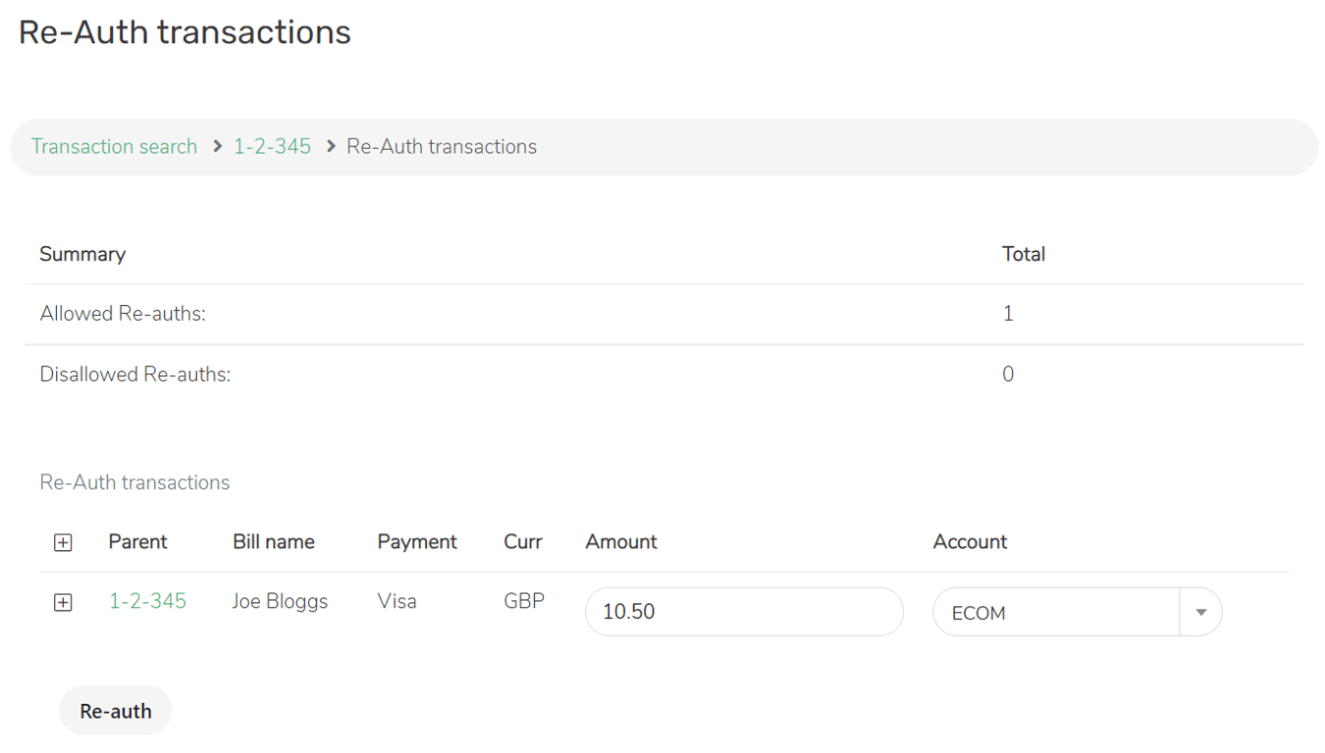Click the Payment column header
The width and height of the screenshot is (1325, 753).
(x=417, y=542)
